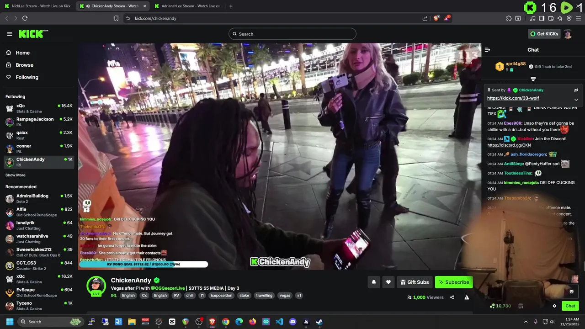Open xQc channel under Following
The width and height of the screenshot is (585, 329).
tap(39, 108)
